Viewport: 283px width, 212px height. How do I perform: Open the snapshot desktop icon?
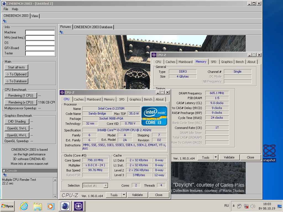click(269, 153)
